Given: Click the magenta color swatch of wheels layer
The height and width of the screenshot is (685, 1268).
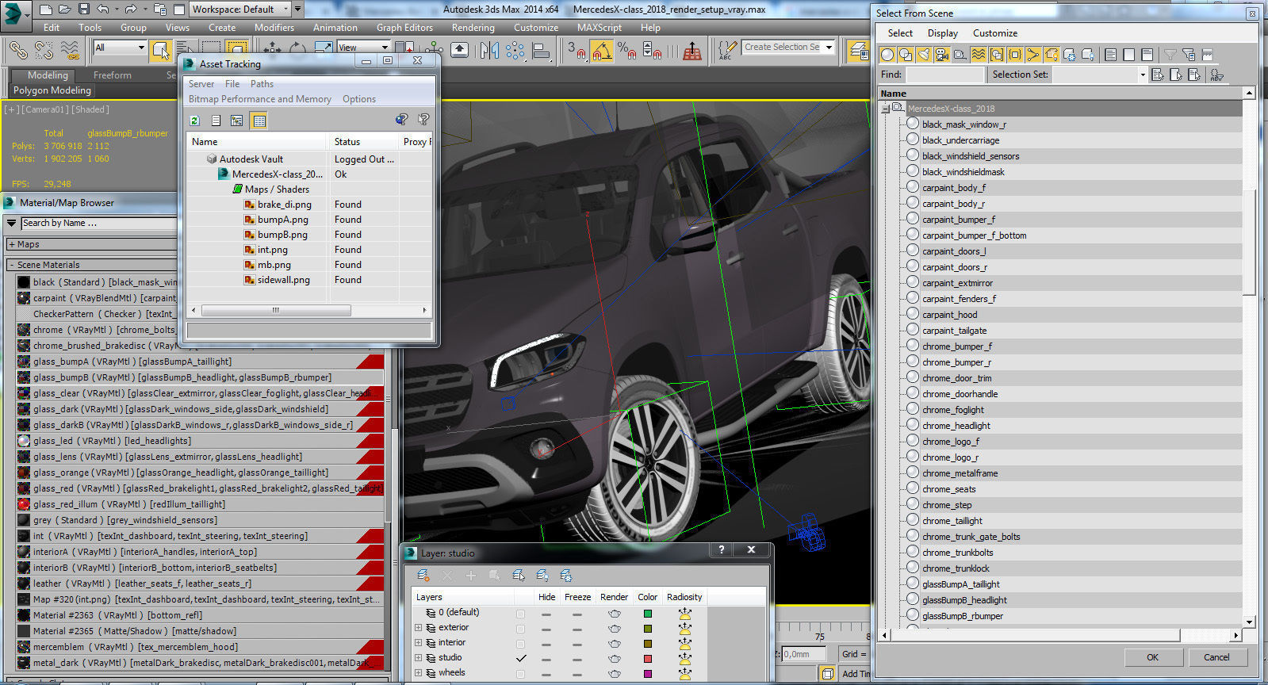Looking at the screenshot, I should 648,673.
